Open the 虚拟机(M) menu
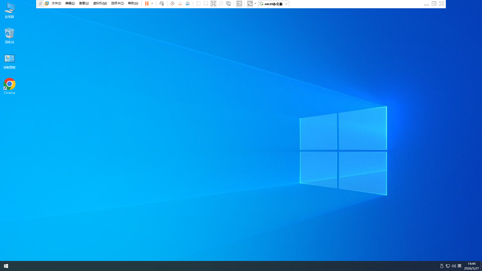This screenshot has width=482, height=271. coord(100,4)
